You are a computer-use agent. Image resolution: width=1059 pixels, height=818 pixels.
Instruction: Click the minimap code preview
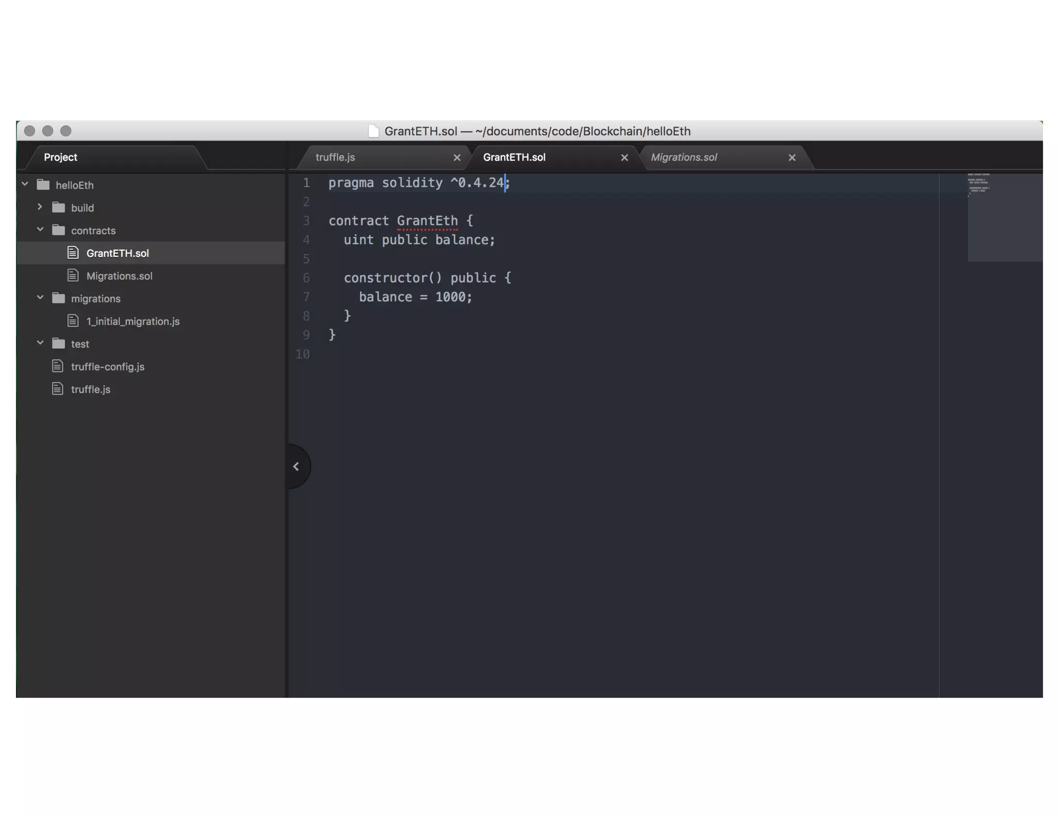pyautogui.click(x=978, y=185)
